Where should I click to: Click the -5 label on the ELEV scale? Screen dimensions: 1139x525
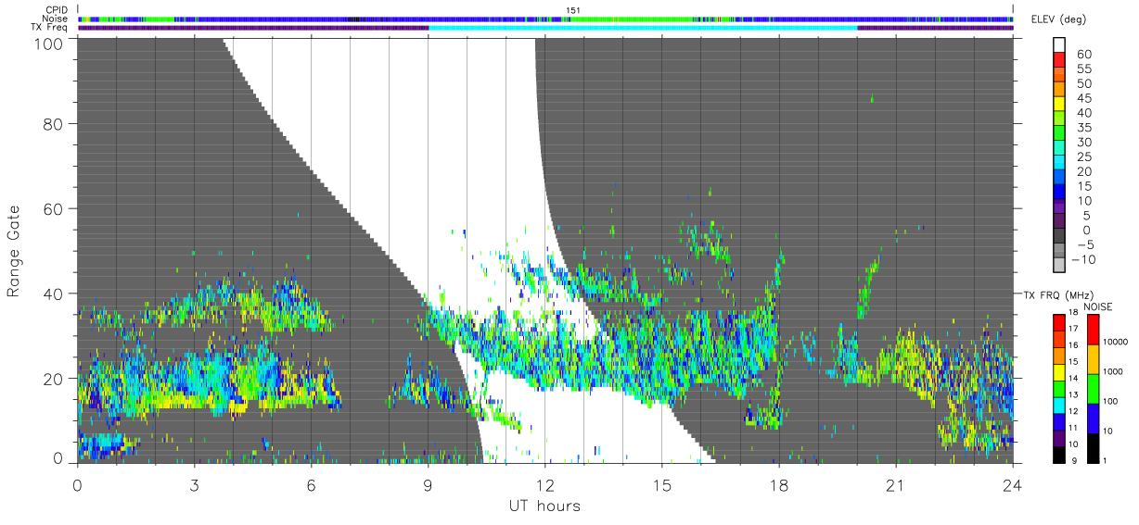(x=1085, y=245)
